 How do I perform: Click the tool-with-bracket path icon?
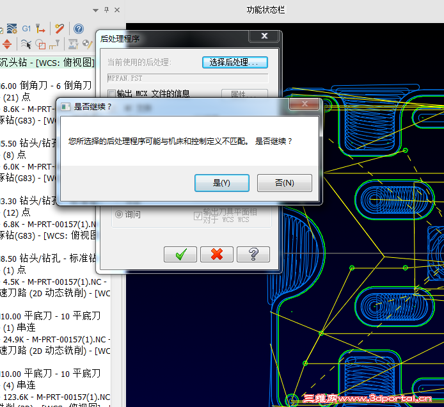tap(54, 44)
